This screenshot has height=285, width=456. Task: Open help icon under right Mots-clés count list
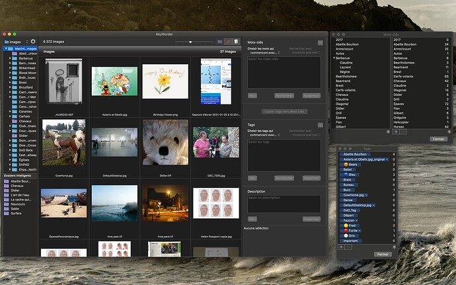tap(449, 132)
